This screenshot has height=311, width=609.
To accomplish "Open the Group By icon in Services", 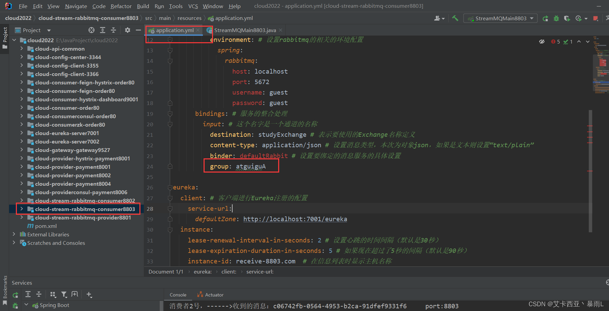I will click(53, 294).
